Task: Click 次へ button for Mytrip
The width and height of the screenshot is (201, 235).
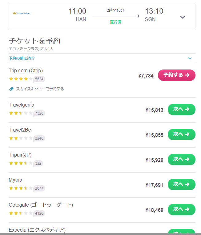Action: (181, 184)
